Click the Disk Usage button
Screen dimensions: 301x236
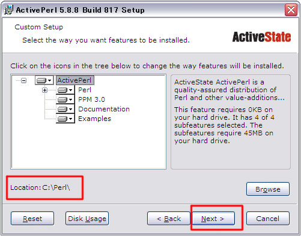87,219
